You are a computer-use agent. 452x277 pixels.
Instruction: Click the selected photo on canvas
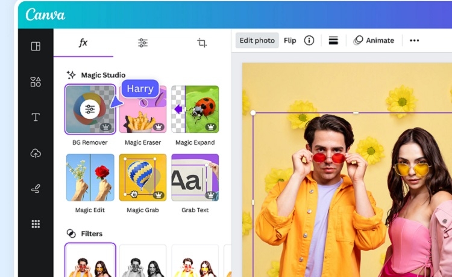coord(353,195)
